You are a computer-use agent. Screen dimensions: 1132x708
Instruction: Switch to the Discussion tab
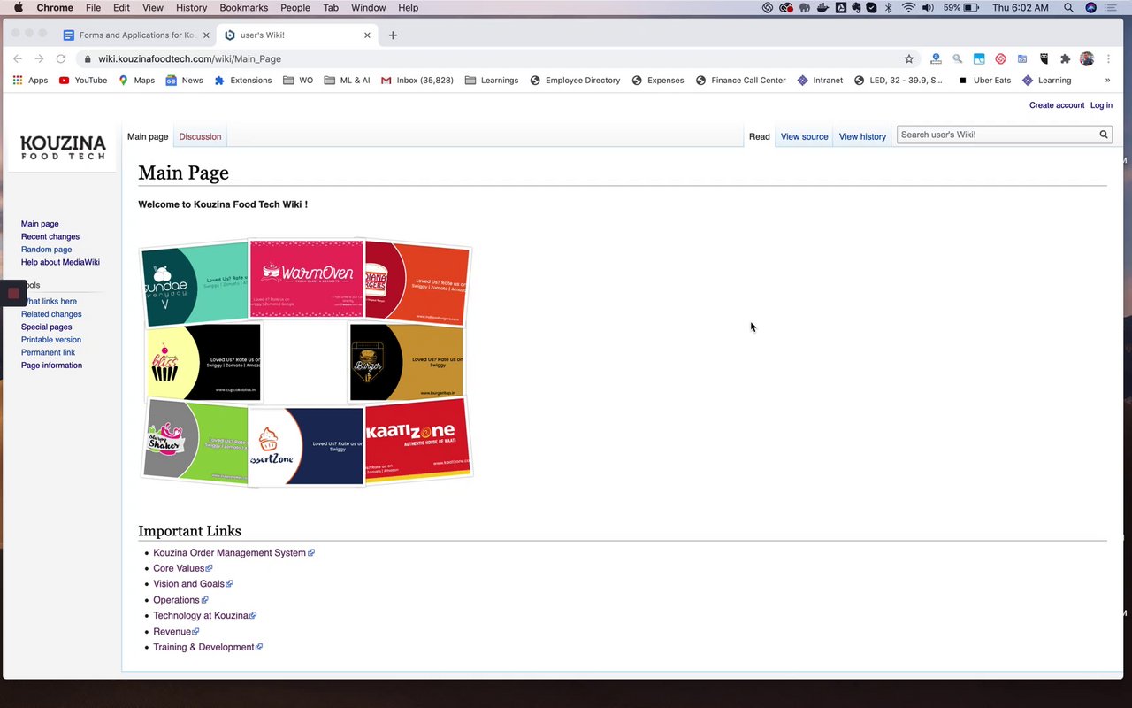pos(200,136)
